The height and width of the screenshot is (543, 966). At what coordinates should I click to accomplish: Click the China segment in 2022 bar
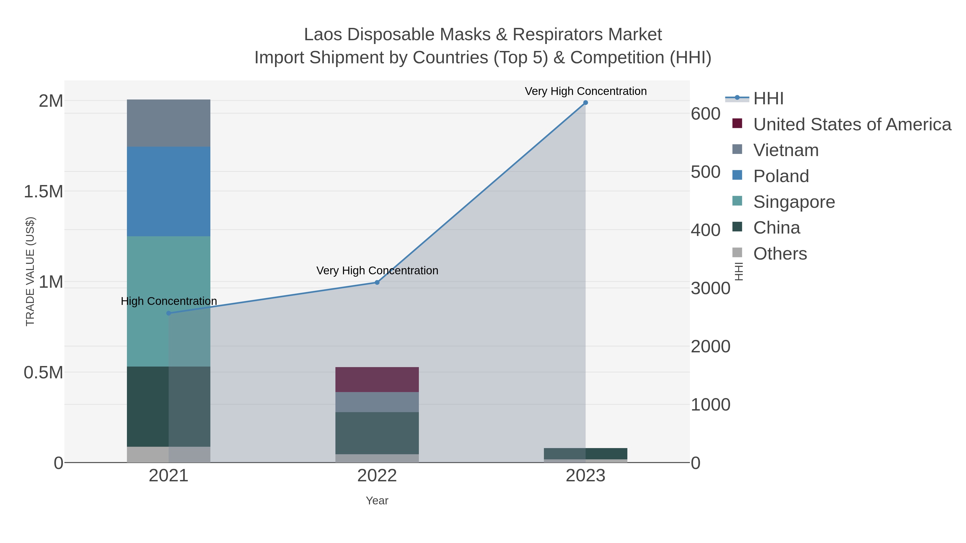click(x=377, y=434)
